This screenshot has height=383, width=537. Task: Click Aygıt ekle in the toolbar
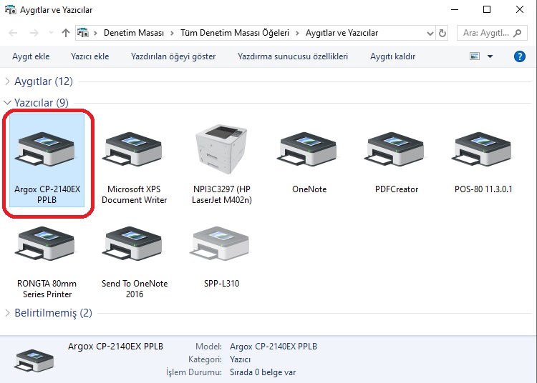point(30,56)
